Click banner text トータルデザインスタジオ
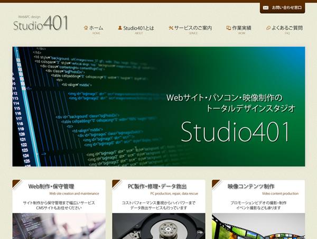The image size is (317, 239). point(250,109)
